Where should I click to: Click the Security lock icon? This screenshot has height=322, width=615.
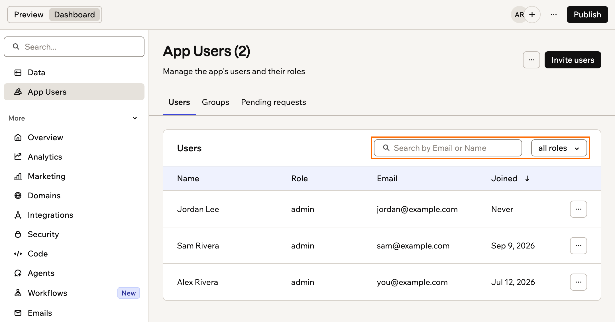(18, 234)
